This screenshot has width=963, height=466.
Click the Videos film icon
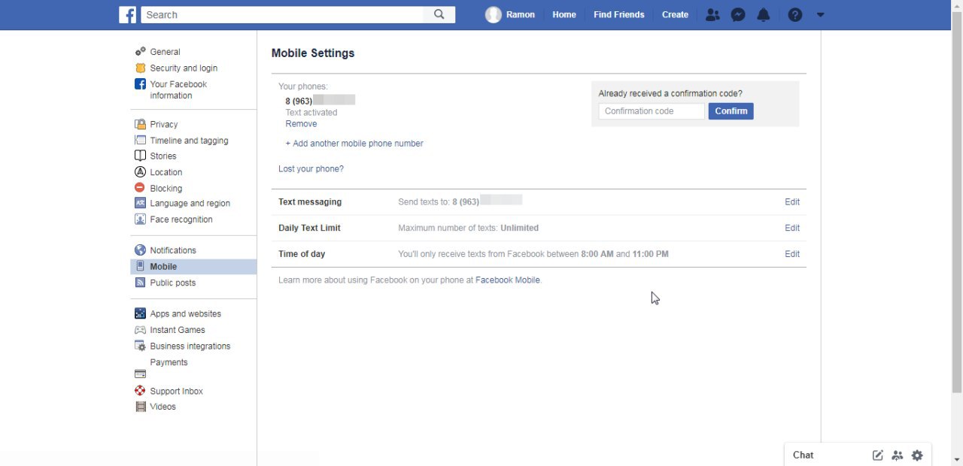click(x=140, y=407)
